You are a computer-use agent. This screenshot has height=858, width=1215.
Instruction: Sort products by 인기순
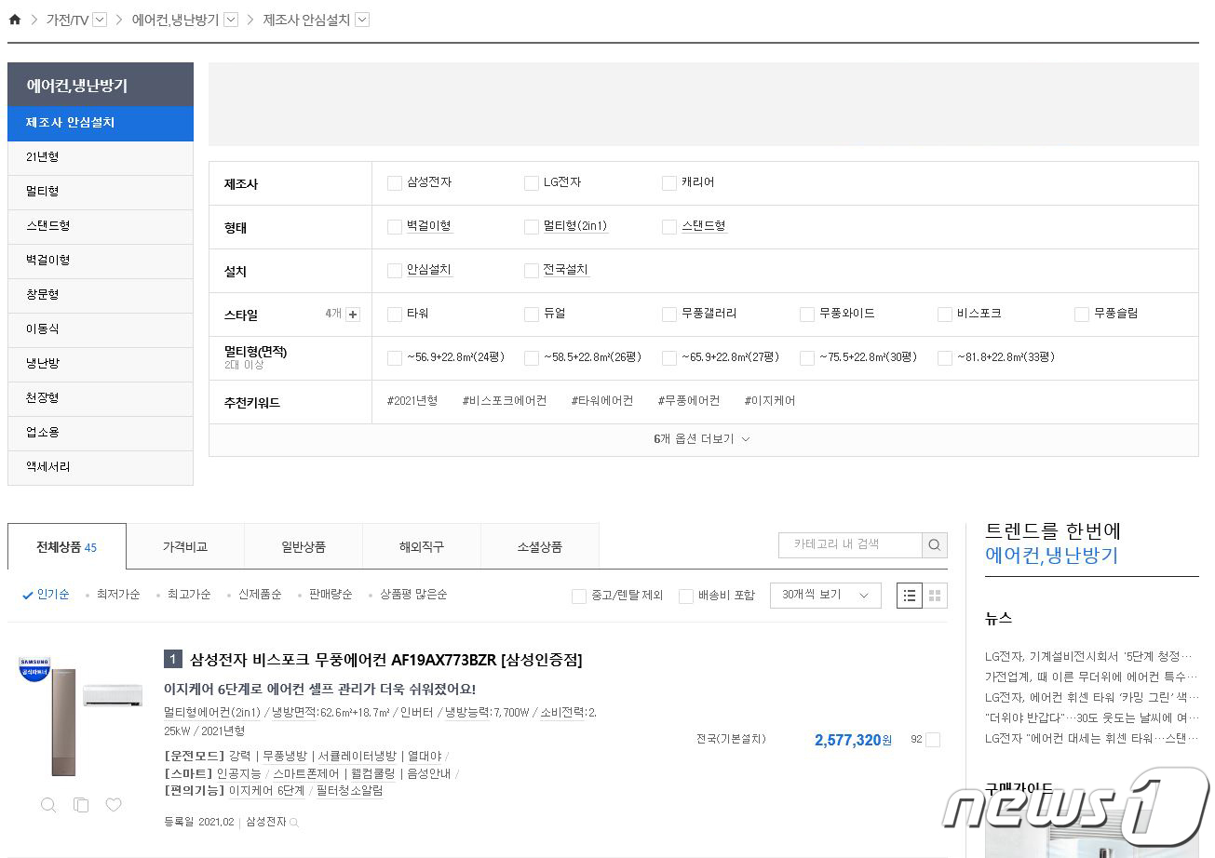coord(53,595)
